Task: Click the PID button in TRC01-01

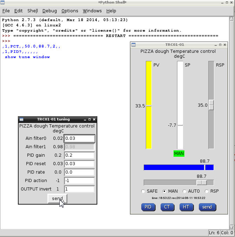Action: [148, 207]
